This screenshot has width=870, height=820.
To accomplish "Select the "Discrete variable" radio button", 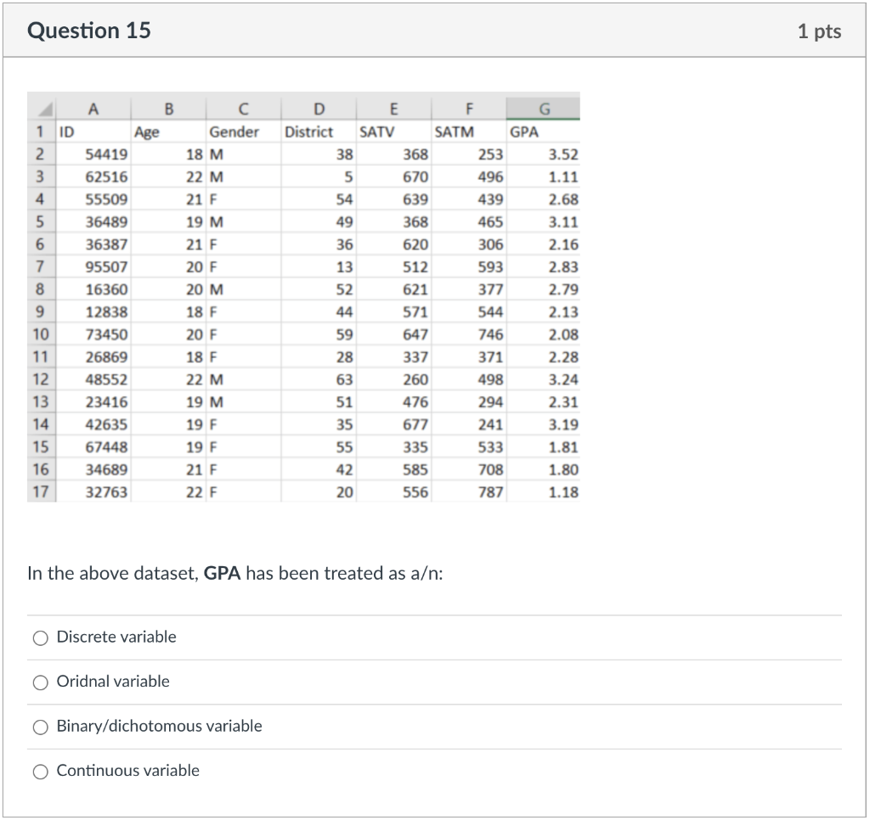I will 40,637.
